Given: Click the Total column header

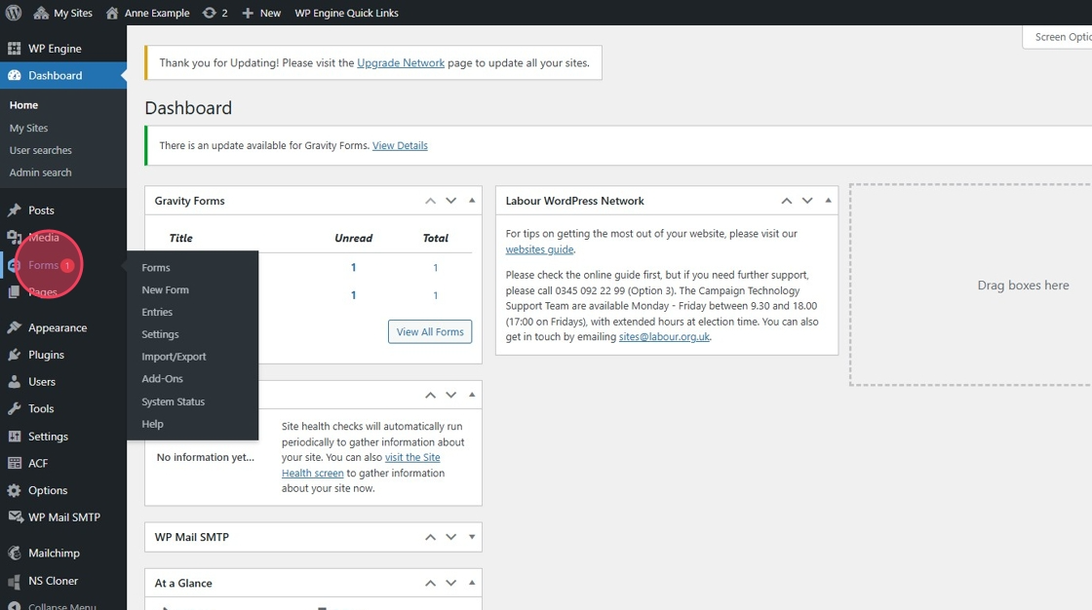Looking at the screenshot, I should 435,238.
